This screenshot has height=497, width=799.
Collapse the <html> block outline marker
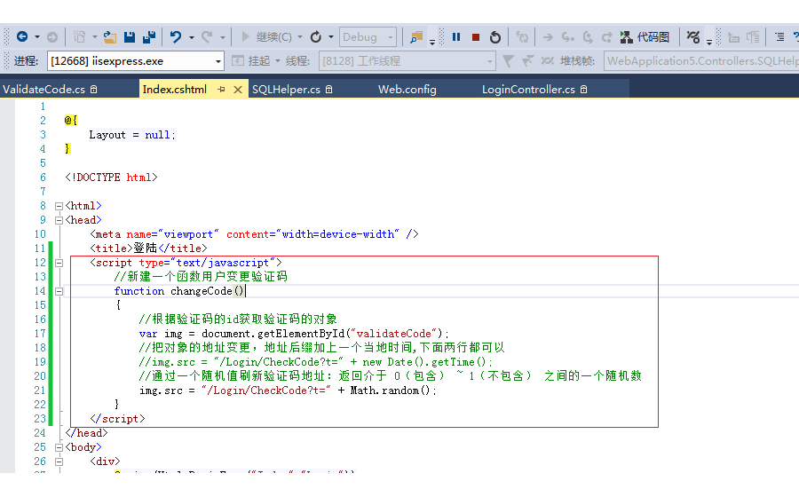pos(59,206)
